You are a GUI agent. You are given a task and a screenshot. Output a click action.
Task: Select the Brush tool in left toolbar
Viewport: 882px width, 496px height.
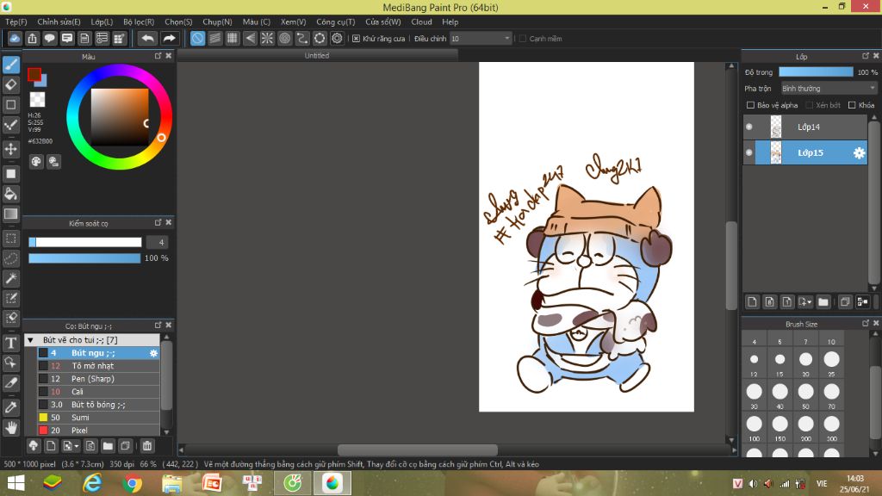(x=10, y=64)
